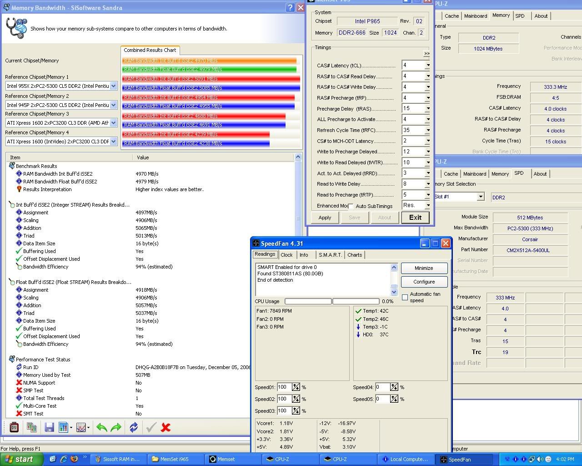Screen dimensions: 582x466
Task: Click the green current RAM Bandwidth Float bar
Action: (x=209, y=70)
